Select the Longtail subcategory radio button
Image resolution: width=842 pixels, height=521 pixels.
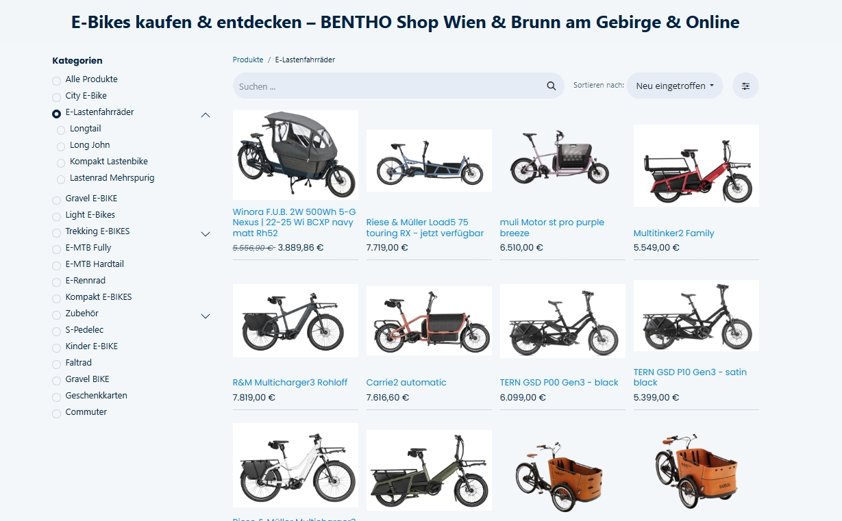62,129
